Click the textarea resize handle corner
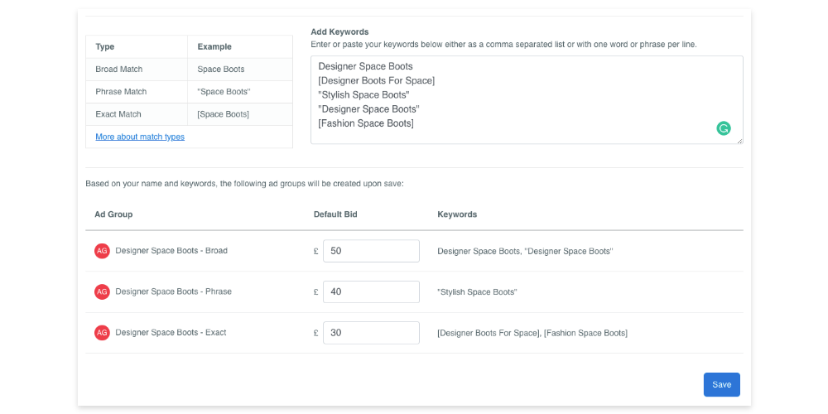This screenshot has width=828, height=414. coord(739,141)
